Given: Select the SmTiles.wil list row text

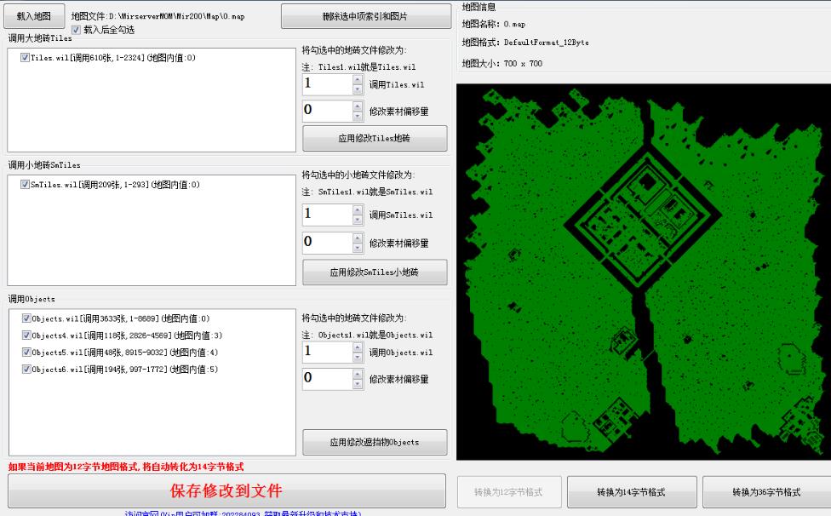Looking at the screenshot, I should [115, 185].
